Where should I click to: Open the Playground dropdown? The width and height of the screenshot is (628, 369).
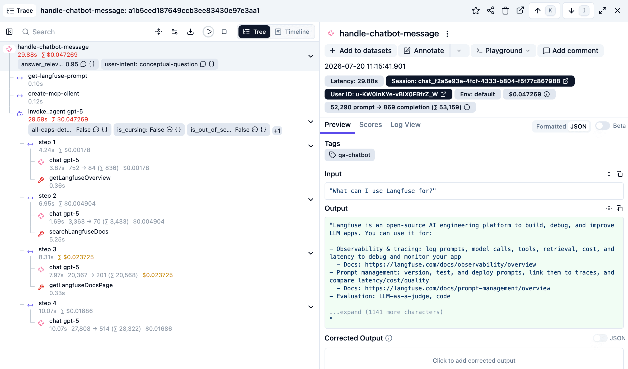pyautogui.click(x=503, y=51)
